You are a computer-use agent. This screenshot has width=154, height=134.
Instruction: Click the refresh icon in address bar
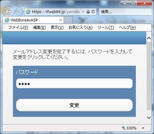[93, 12]
